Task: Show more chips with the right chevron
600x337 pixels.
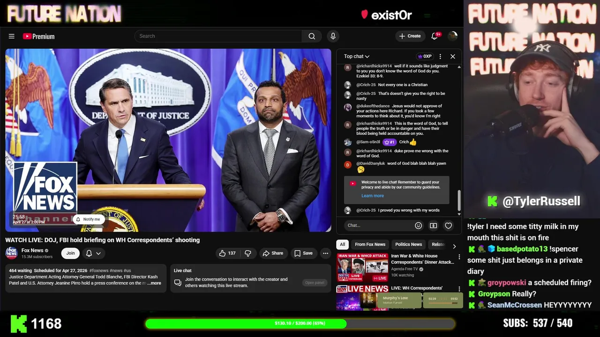Action: coord(454,246)
